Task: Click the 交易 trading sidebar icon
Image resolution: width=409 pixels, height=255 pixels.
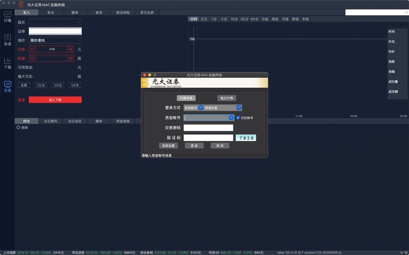Action: pyautogui.click(x=7, y=86)
